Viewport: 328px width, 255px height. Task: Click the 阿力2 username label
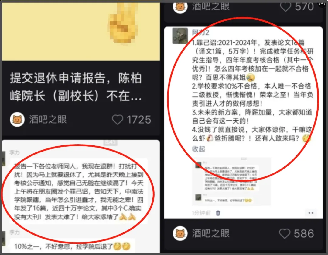point(201,33)
